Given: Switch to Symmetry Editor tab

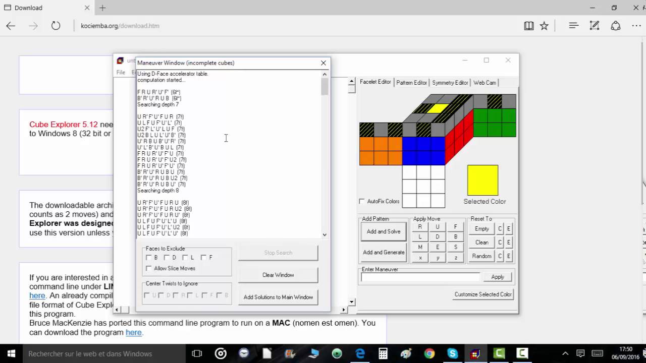Looking at the screenshot, I should (x=450, y=83).
